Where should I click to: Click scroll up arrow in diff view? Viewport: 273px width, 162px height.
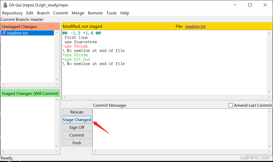click(x=269, y=33)
